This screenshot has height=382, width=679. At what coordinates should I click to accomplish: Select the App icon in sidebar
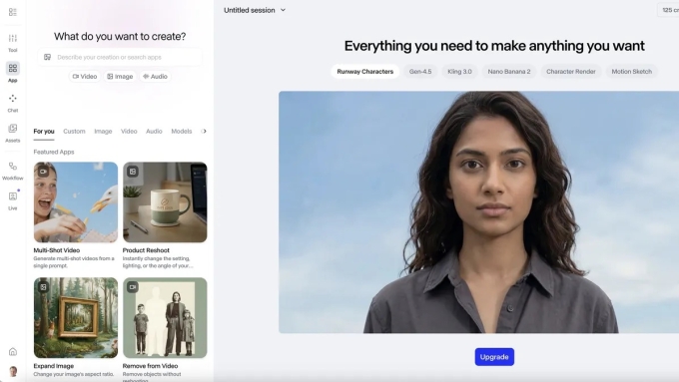pyautogui.click(x=13, y=72)
